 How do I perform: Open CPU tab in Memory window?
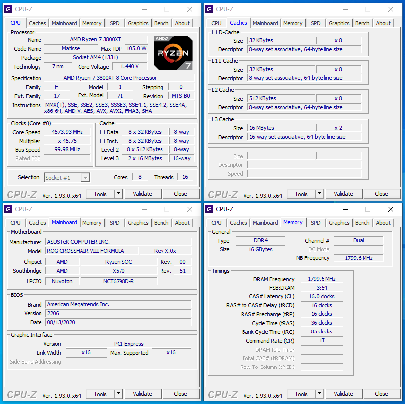[x=216, y=223]
